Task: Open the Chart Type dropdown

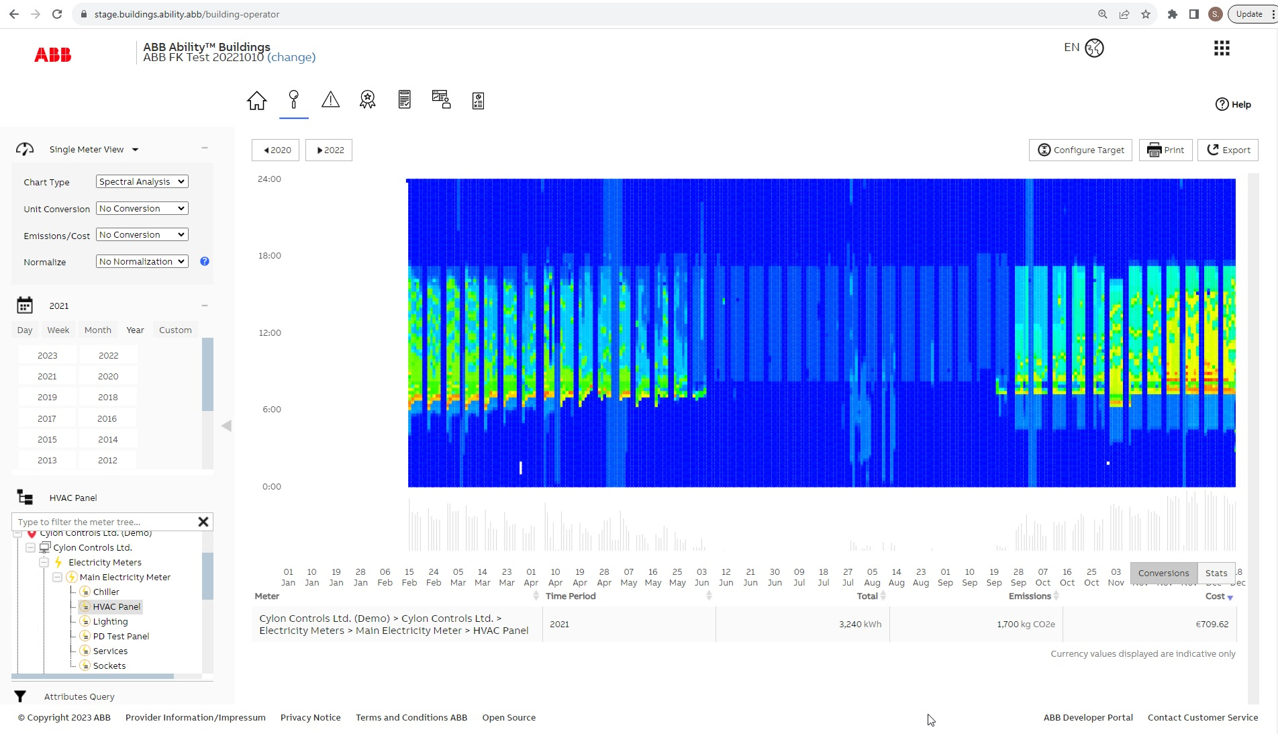Action: [x=142, y=181]
